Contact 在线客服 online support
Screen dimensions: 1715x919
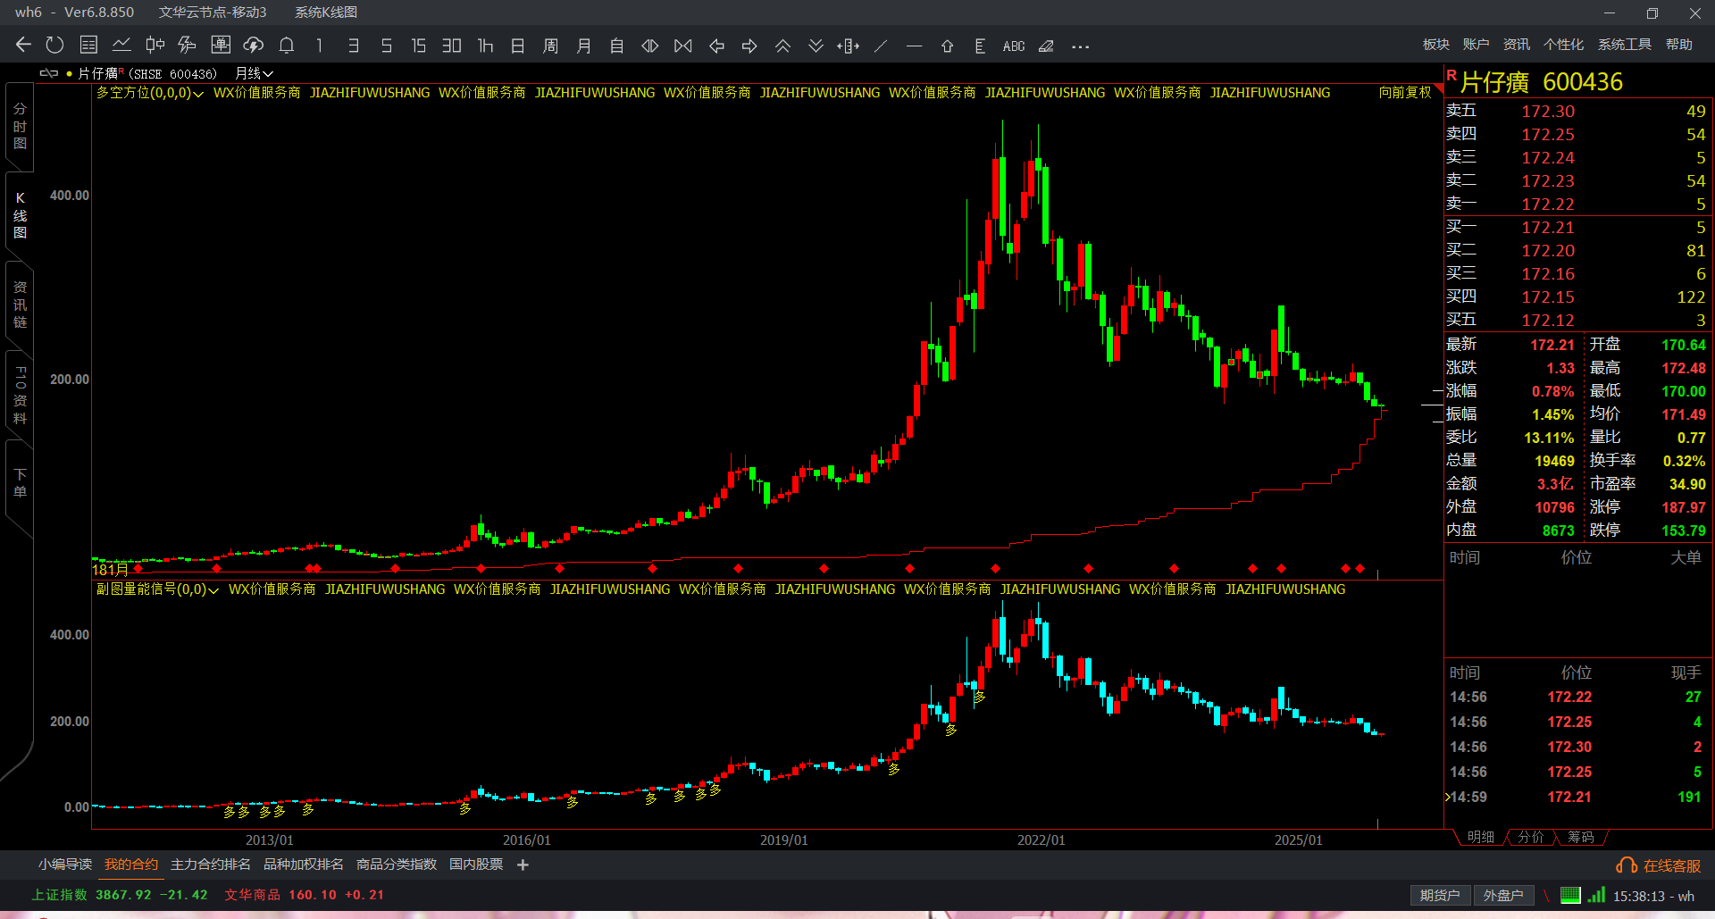point(1659,866)
